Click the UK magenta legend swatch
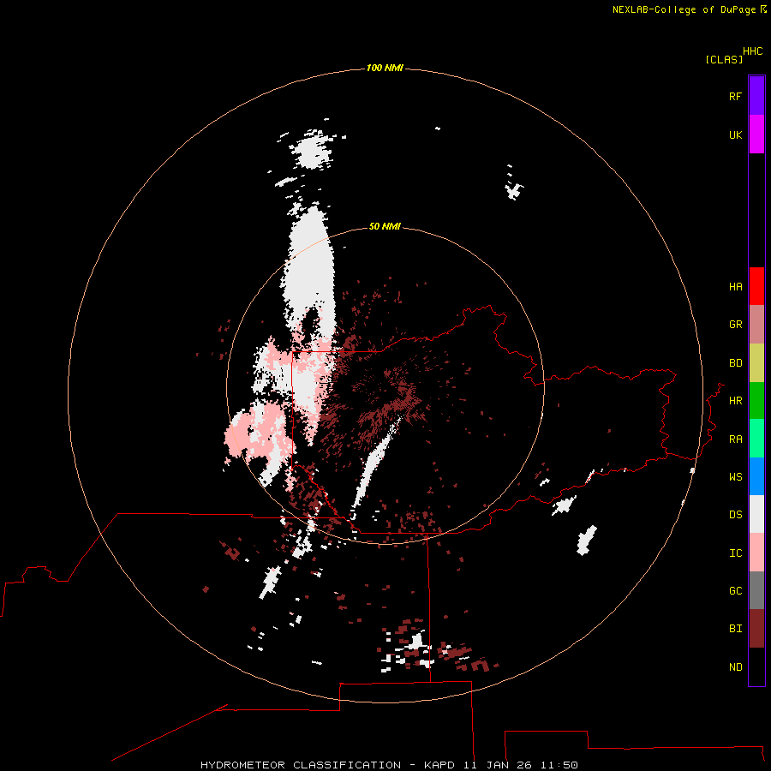This screenshot has width=771, height=771. pyautogui.click(x=756, y=134)
